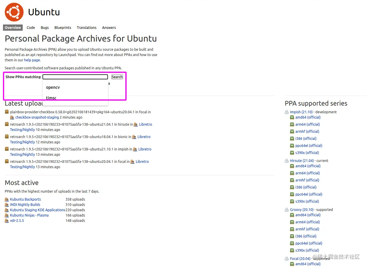This screenshot has height=267, width=367.
Task: Open Groovy armhf (official) link
Action: point(307,229)
